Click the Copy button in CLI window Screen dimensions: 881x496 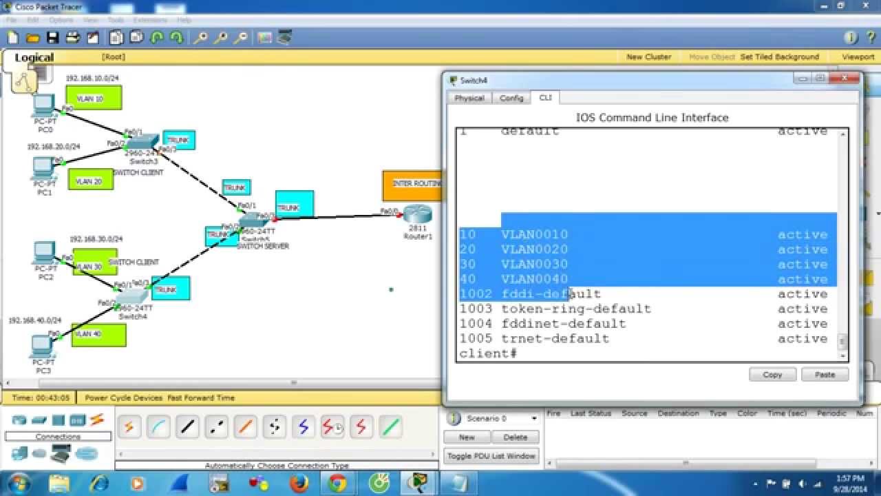pos(772,375)
